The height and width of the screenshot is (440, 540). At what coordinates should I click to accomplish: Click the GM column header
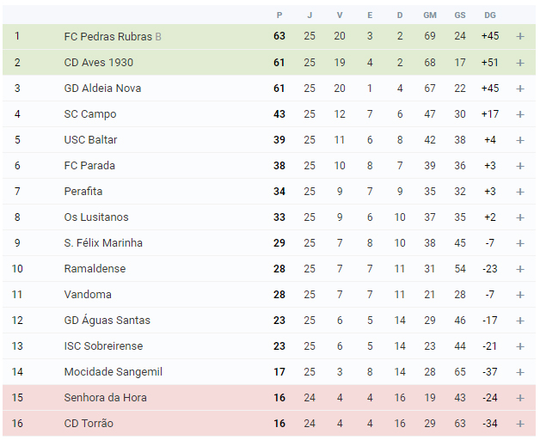430,15
